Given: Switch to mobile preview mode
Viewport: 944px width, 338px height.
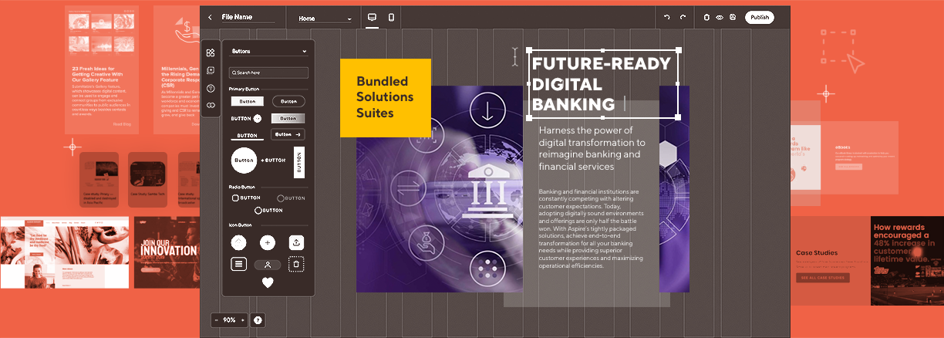Looking at the screenshot, I should [x=391, y=18].
